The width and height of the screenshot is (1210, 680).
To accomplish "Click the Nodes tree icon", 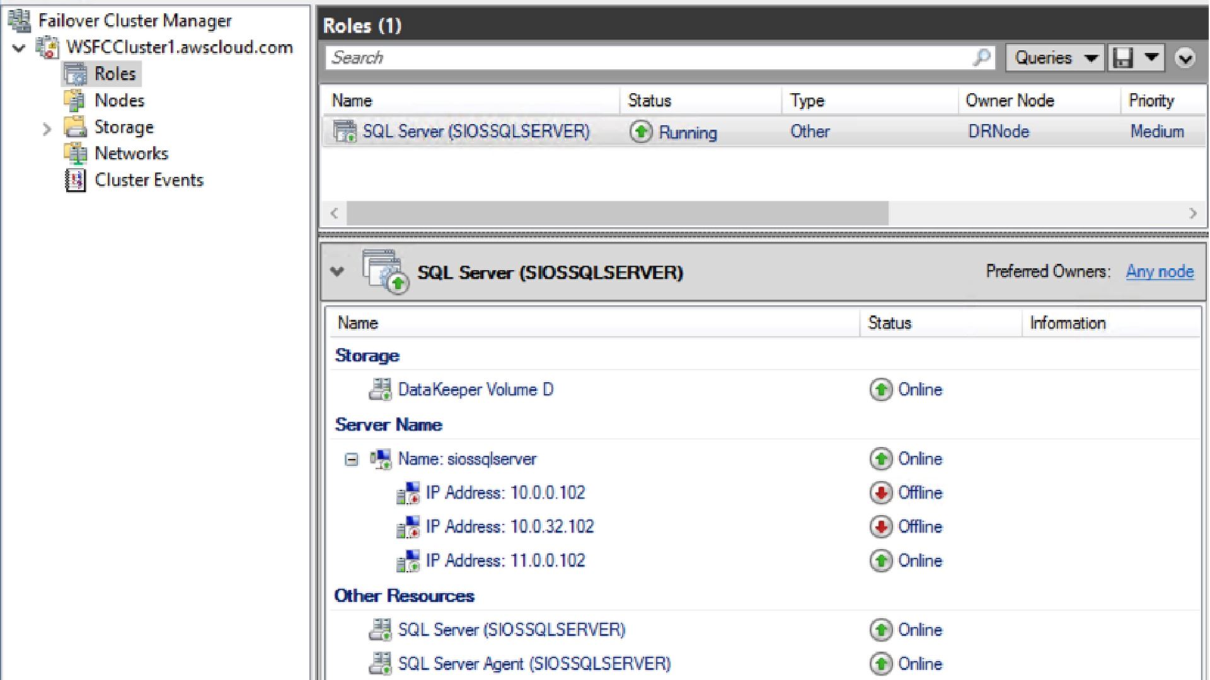I will 75,101.
